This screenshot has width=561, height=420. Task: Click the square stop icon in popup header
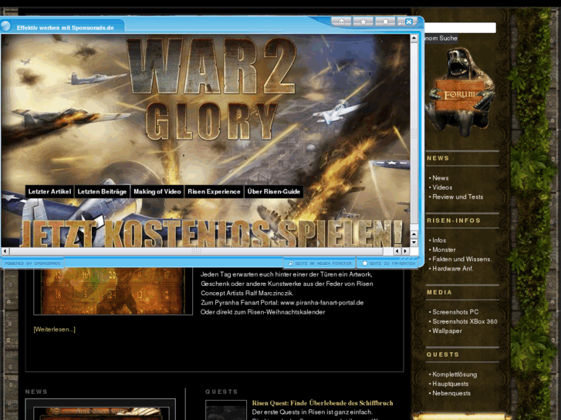[x=385, y=22]
